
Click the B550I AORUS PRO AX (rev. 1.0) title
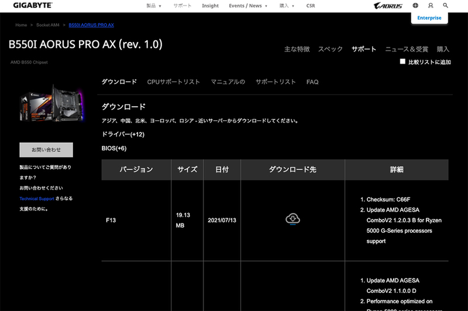[x=85, y=44]
